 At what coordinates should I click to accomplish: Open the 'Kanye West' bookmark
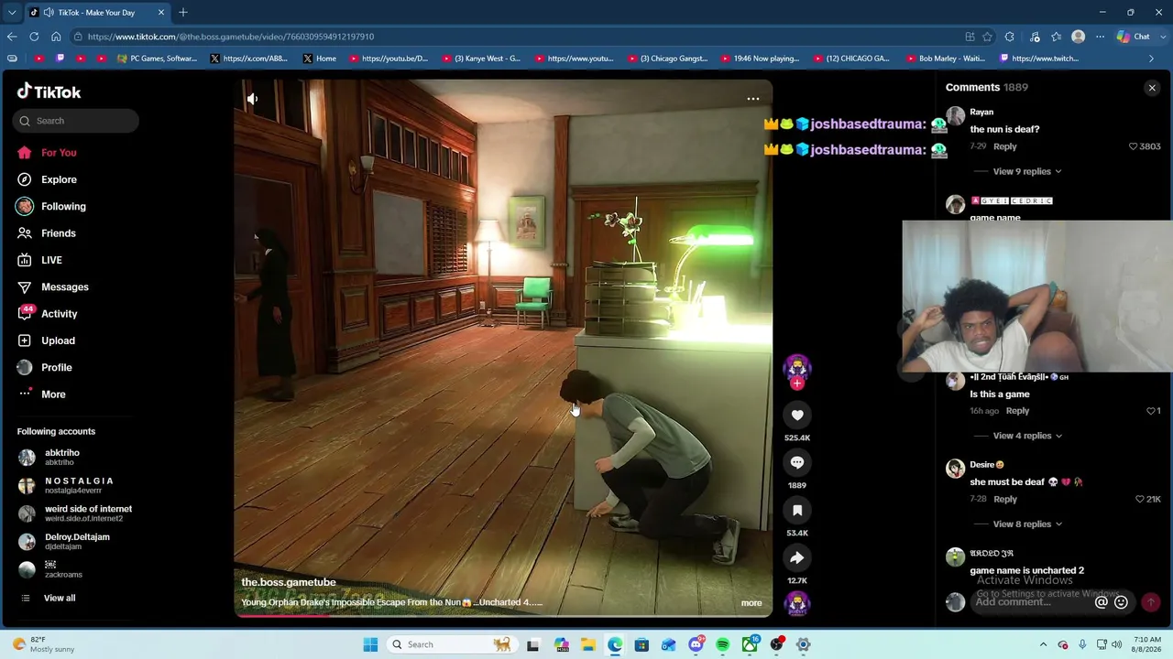tap(481, 59)
